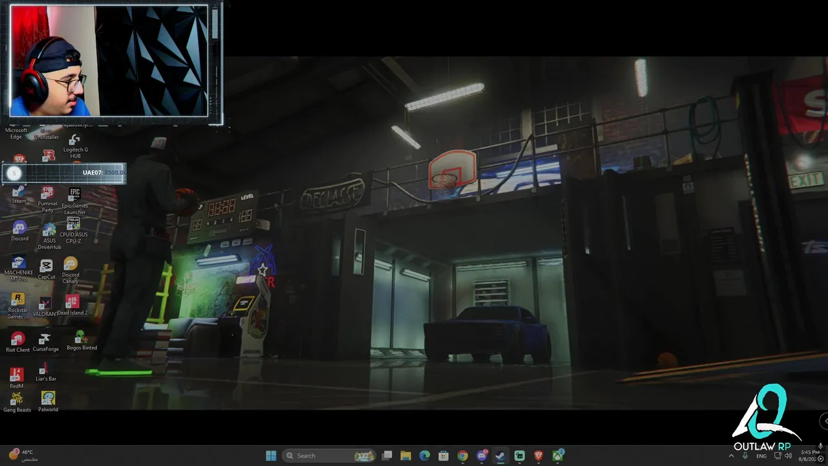828x466 pixels.
Task: Open Google Chrome from the taskbar
Action: [x=463, y=456]
